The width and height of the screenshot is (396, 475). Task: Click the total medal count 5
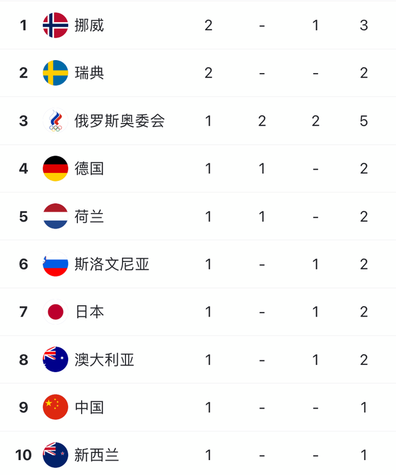click(x=364, y=121)
